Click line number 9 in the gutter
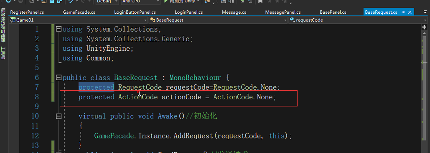Viewport: 430px width, 153px height. [x=37, y=106]
